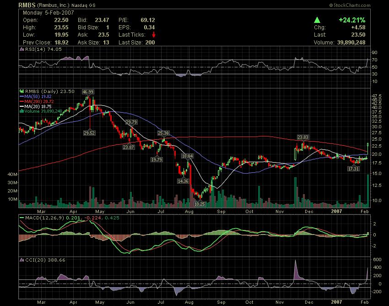This screenshot has height=306, width=389.
Task: Click the 40M volume axis label
Action: [x=12, y=175]
